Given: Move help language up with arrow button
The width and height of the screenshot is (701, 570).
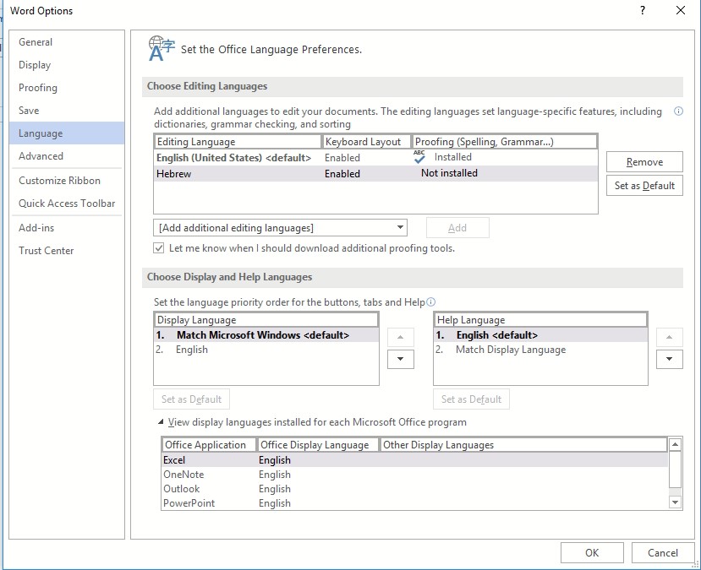Looking at the screenshot, I should point(669,337).
